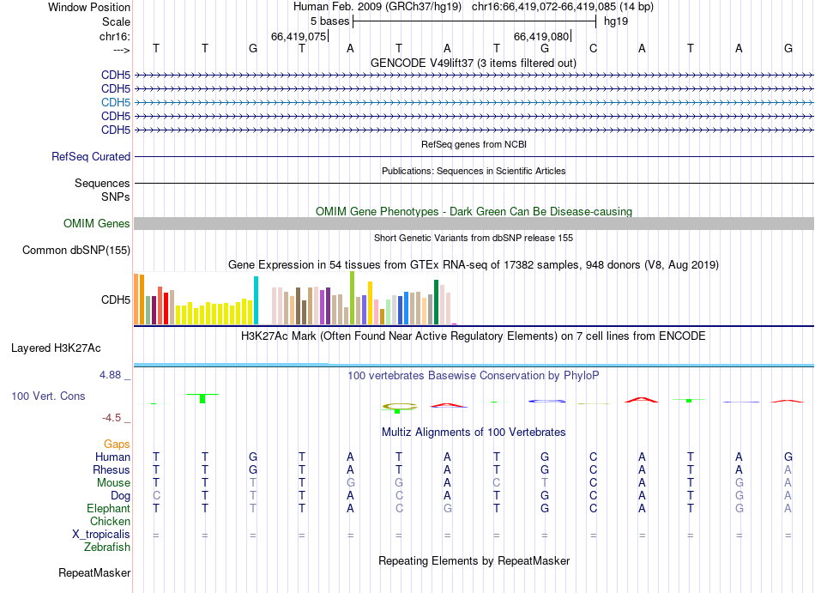Select the Mouse species row label
The height and width of the screenshot is (593, 815).
pyautogui.click(x=113, y=483)
